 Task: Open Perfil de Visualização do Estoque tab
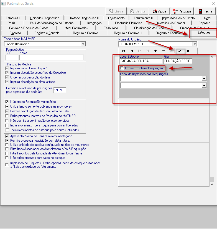click(x=52, y=23)
